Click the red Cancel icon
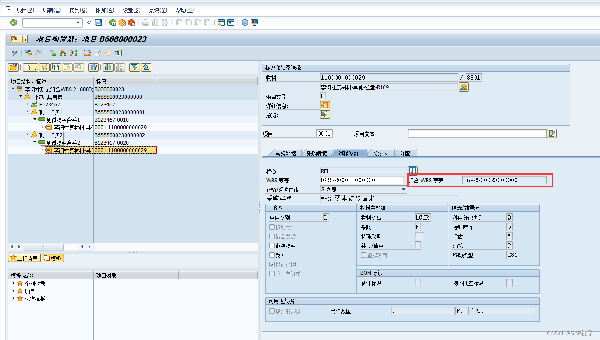 coord(131,22)
